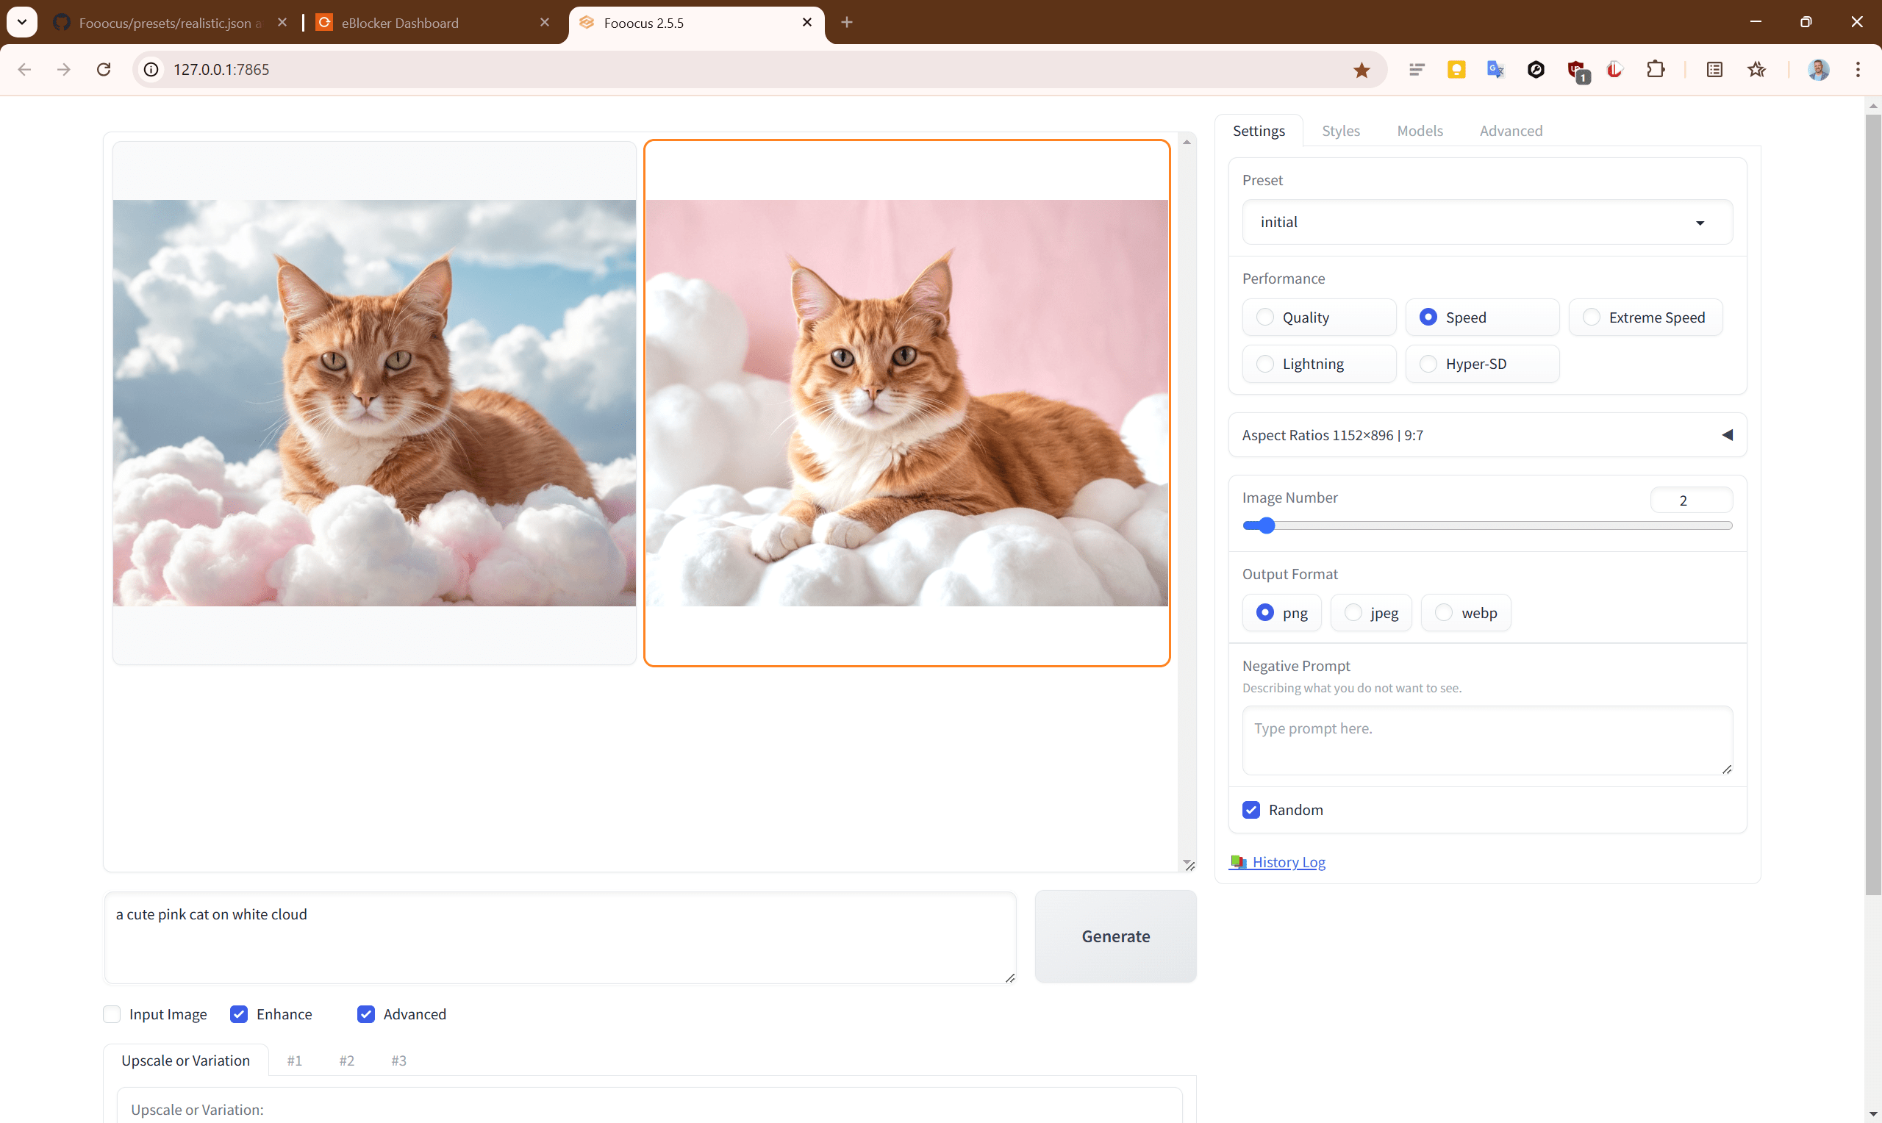The height and width of the screenshot is (1123, 1882).
Task: Open the Chrome three-dot menu
Action: [1858, 70]
